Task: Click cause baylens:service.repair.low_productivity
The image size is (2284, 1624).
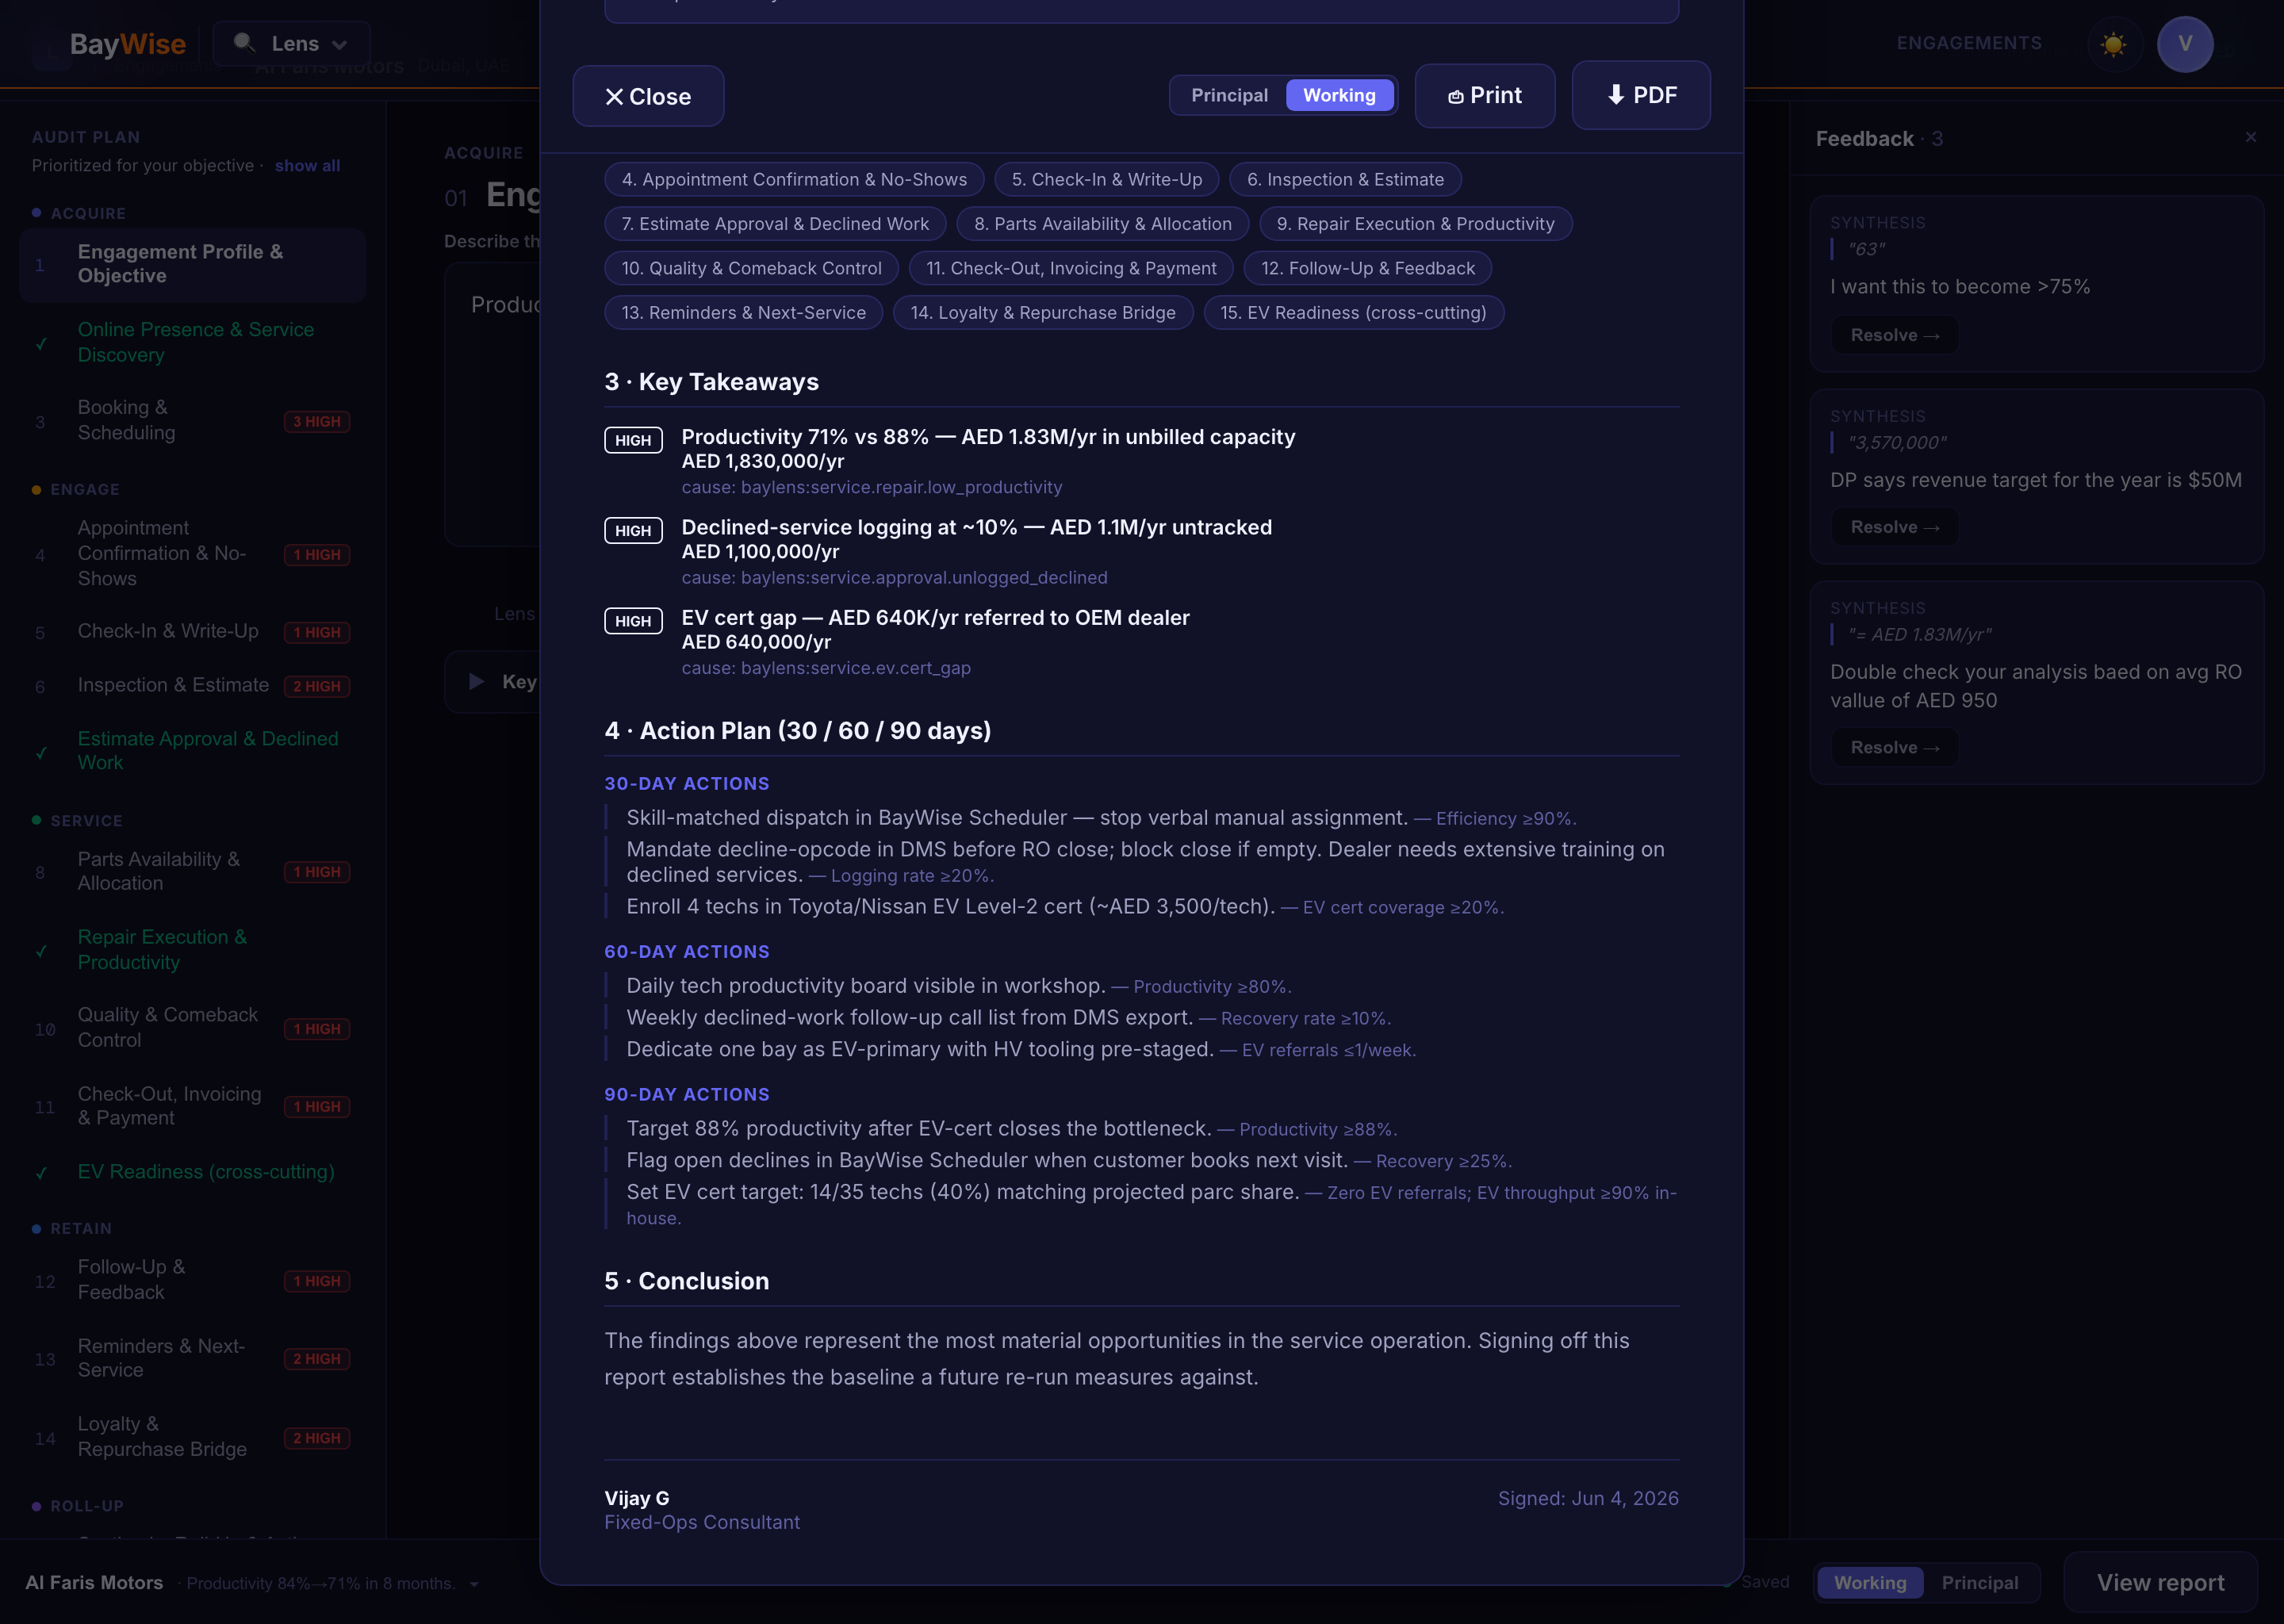Action: pos(871,487)
